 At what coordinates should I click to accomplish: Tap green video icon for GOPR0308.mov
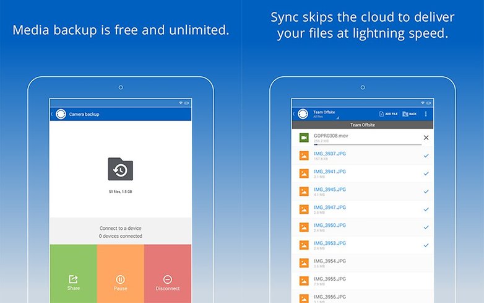[x=304, y=138]
